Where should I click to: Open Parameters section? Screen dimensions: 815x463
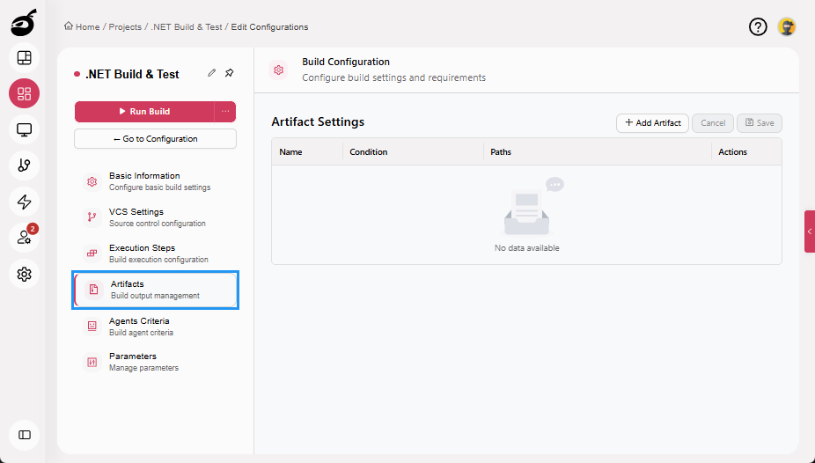(x=155, y=362)
